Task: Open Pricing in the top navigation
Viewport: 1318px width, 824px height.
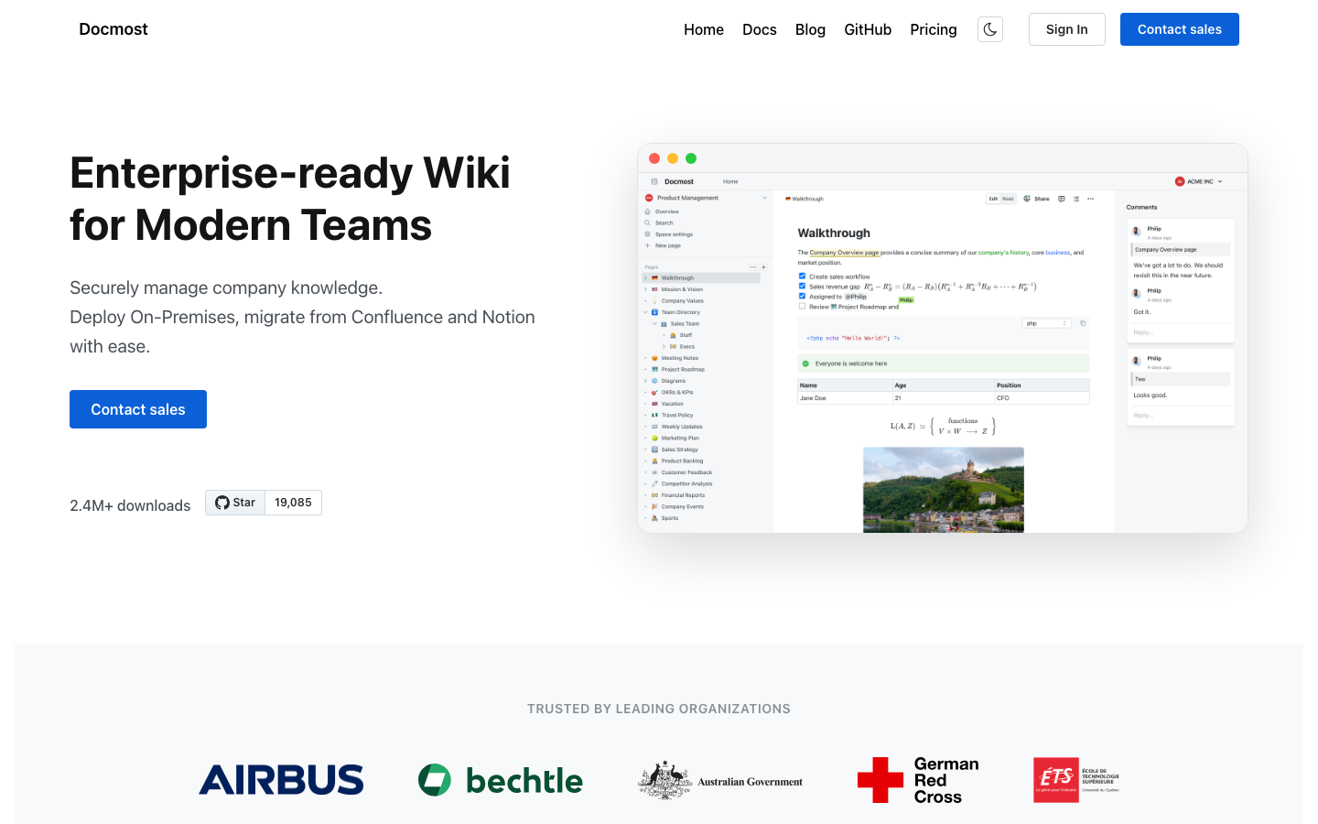Action: point(933,29)
